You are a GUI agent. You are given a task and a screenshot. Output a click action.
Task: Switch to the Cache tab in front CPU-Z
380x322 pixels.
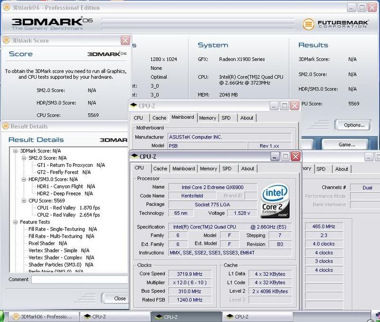[x=160, y=168]
